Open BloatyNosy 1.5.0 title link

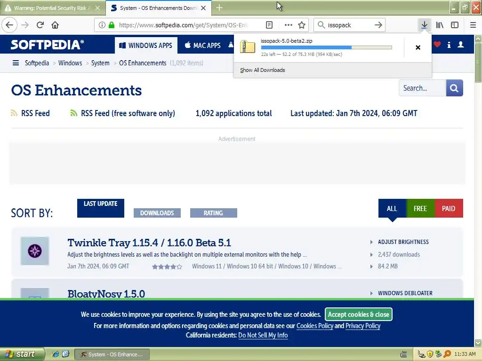tap(106, 294)
